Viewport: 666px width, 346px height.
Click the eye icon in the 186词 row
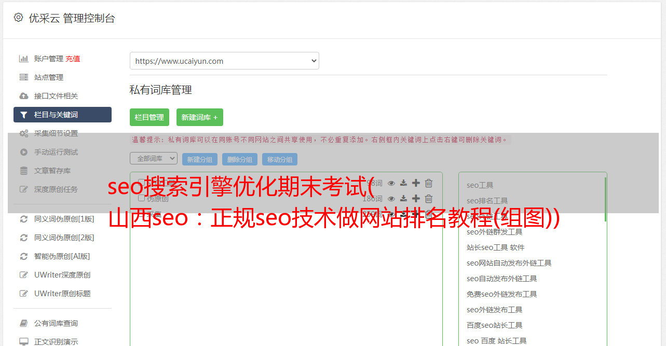pos(391,198)
